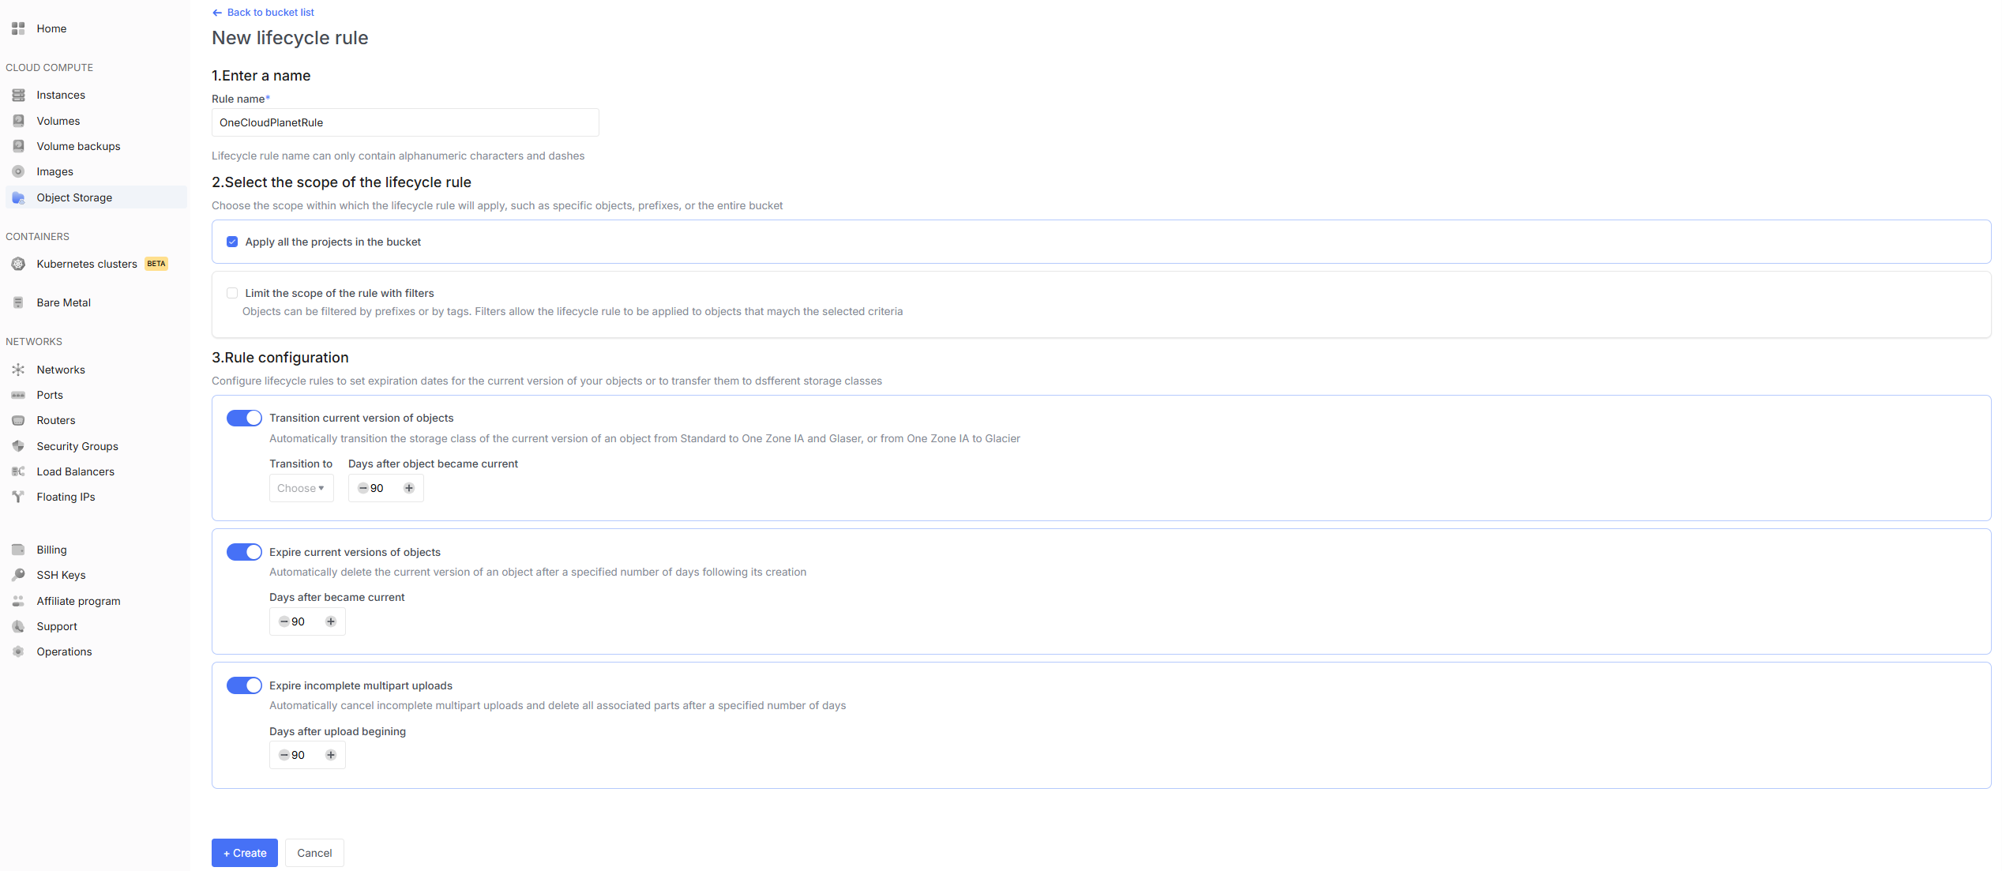This screenshot has width=2002, height=871.
Task: Click the SSH Keys key icon
Action: point(18,575)
